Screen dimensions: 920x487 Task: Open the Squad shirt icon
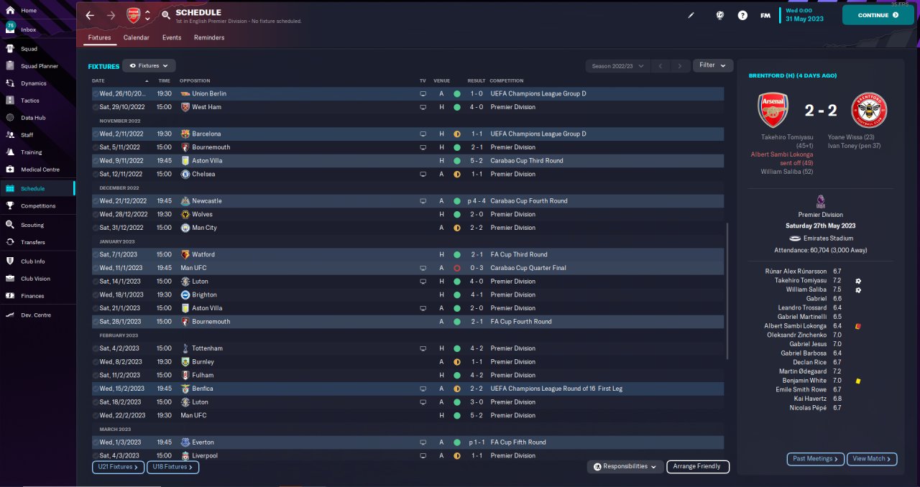[x=10, y=49]
